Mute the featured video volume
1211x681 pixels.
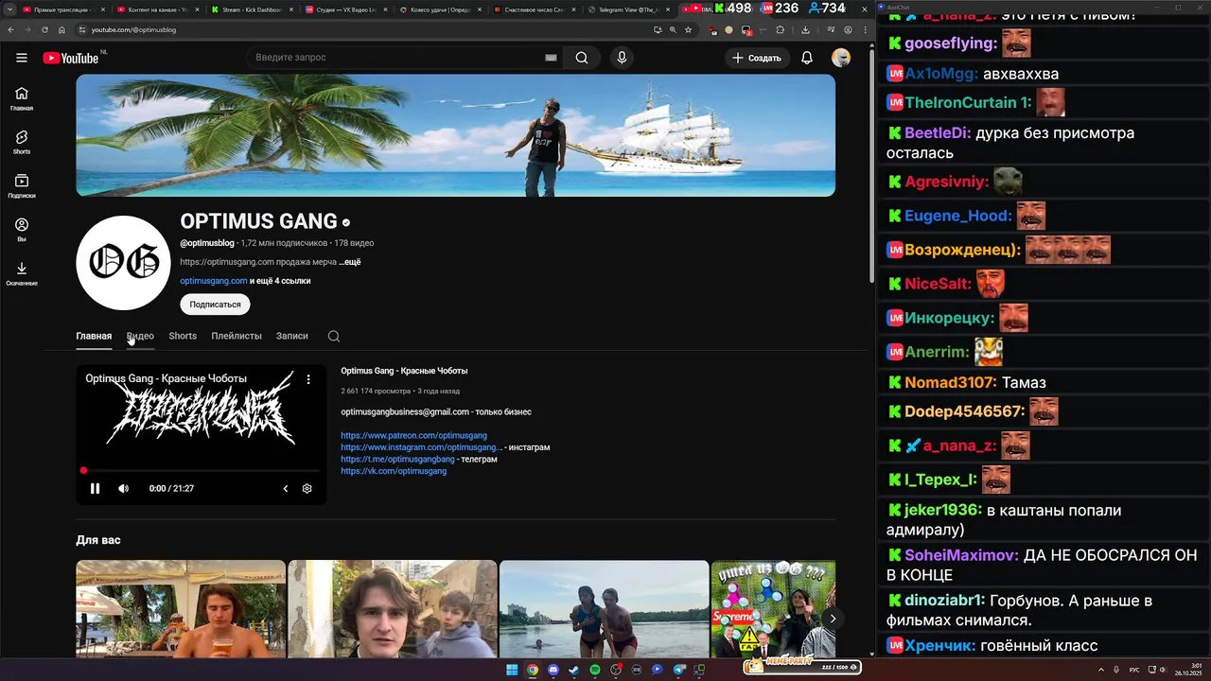pos(123,489)
